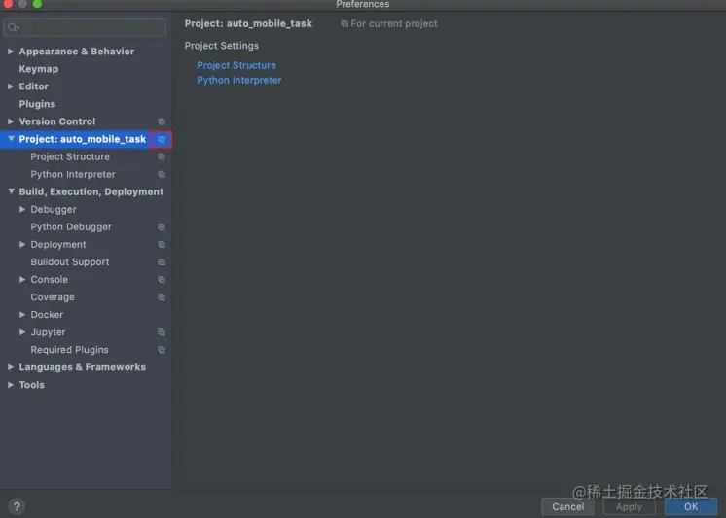Select Tools category label

(x=32, y=385)
